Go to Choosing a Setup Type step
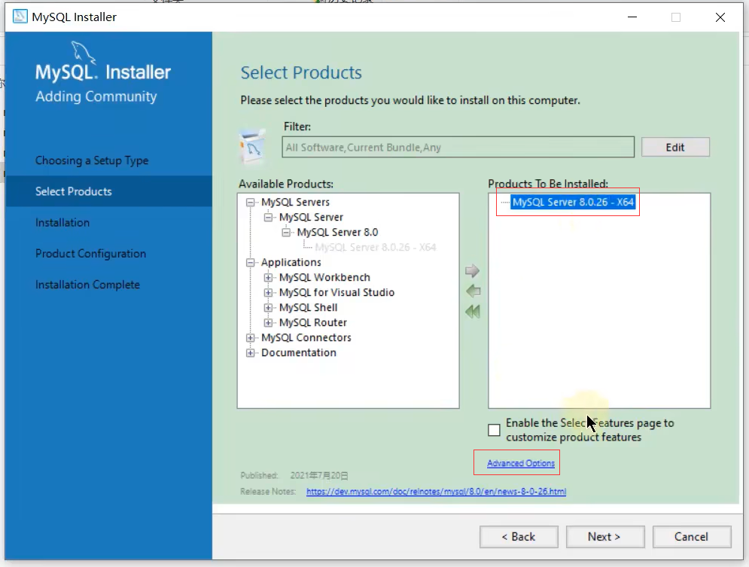The width and height of the screenshot is (749, 567). [92, 160]
